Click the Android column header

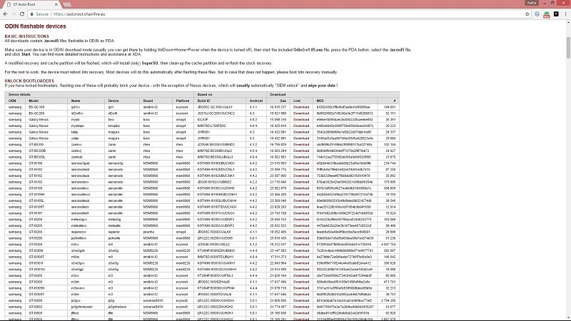coord(256,101)
